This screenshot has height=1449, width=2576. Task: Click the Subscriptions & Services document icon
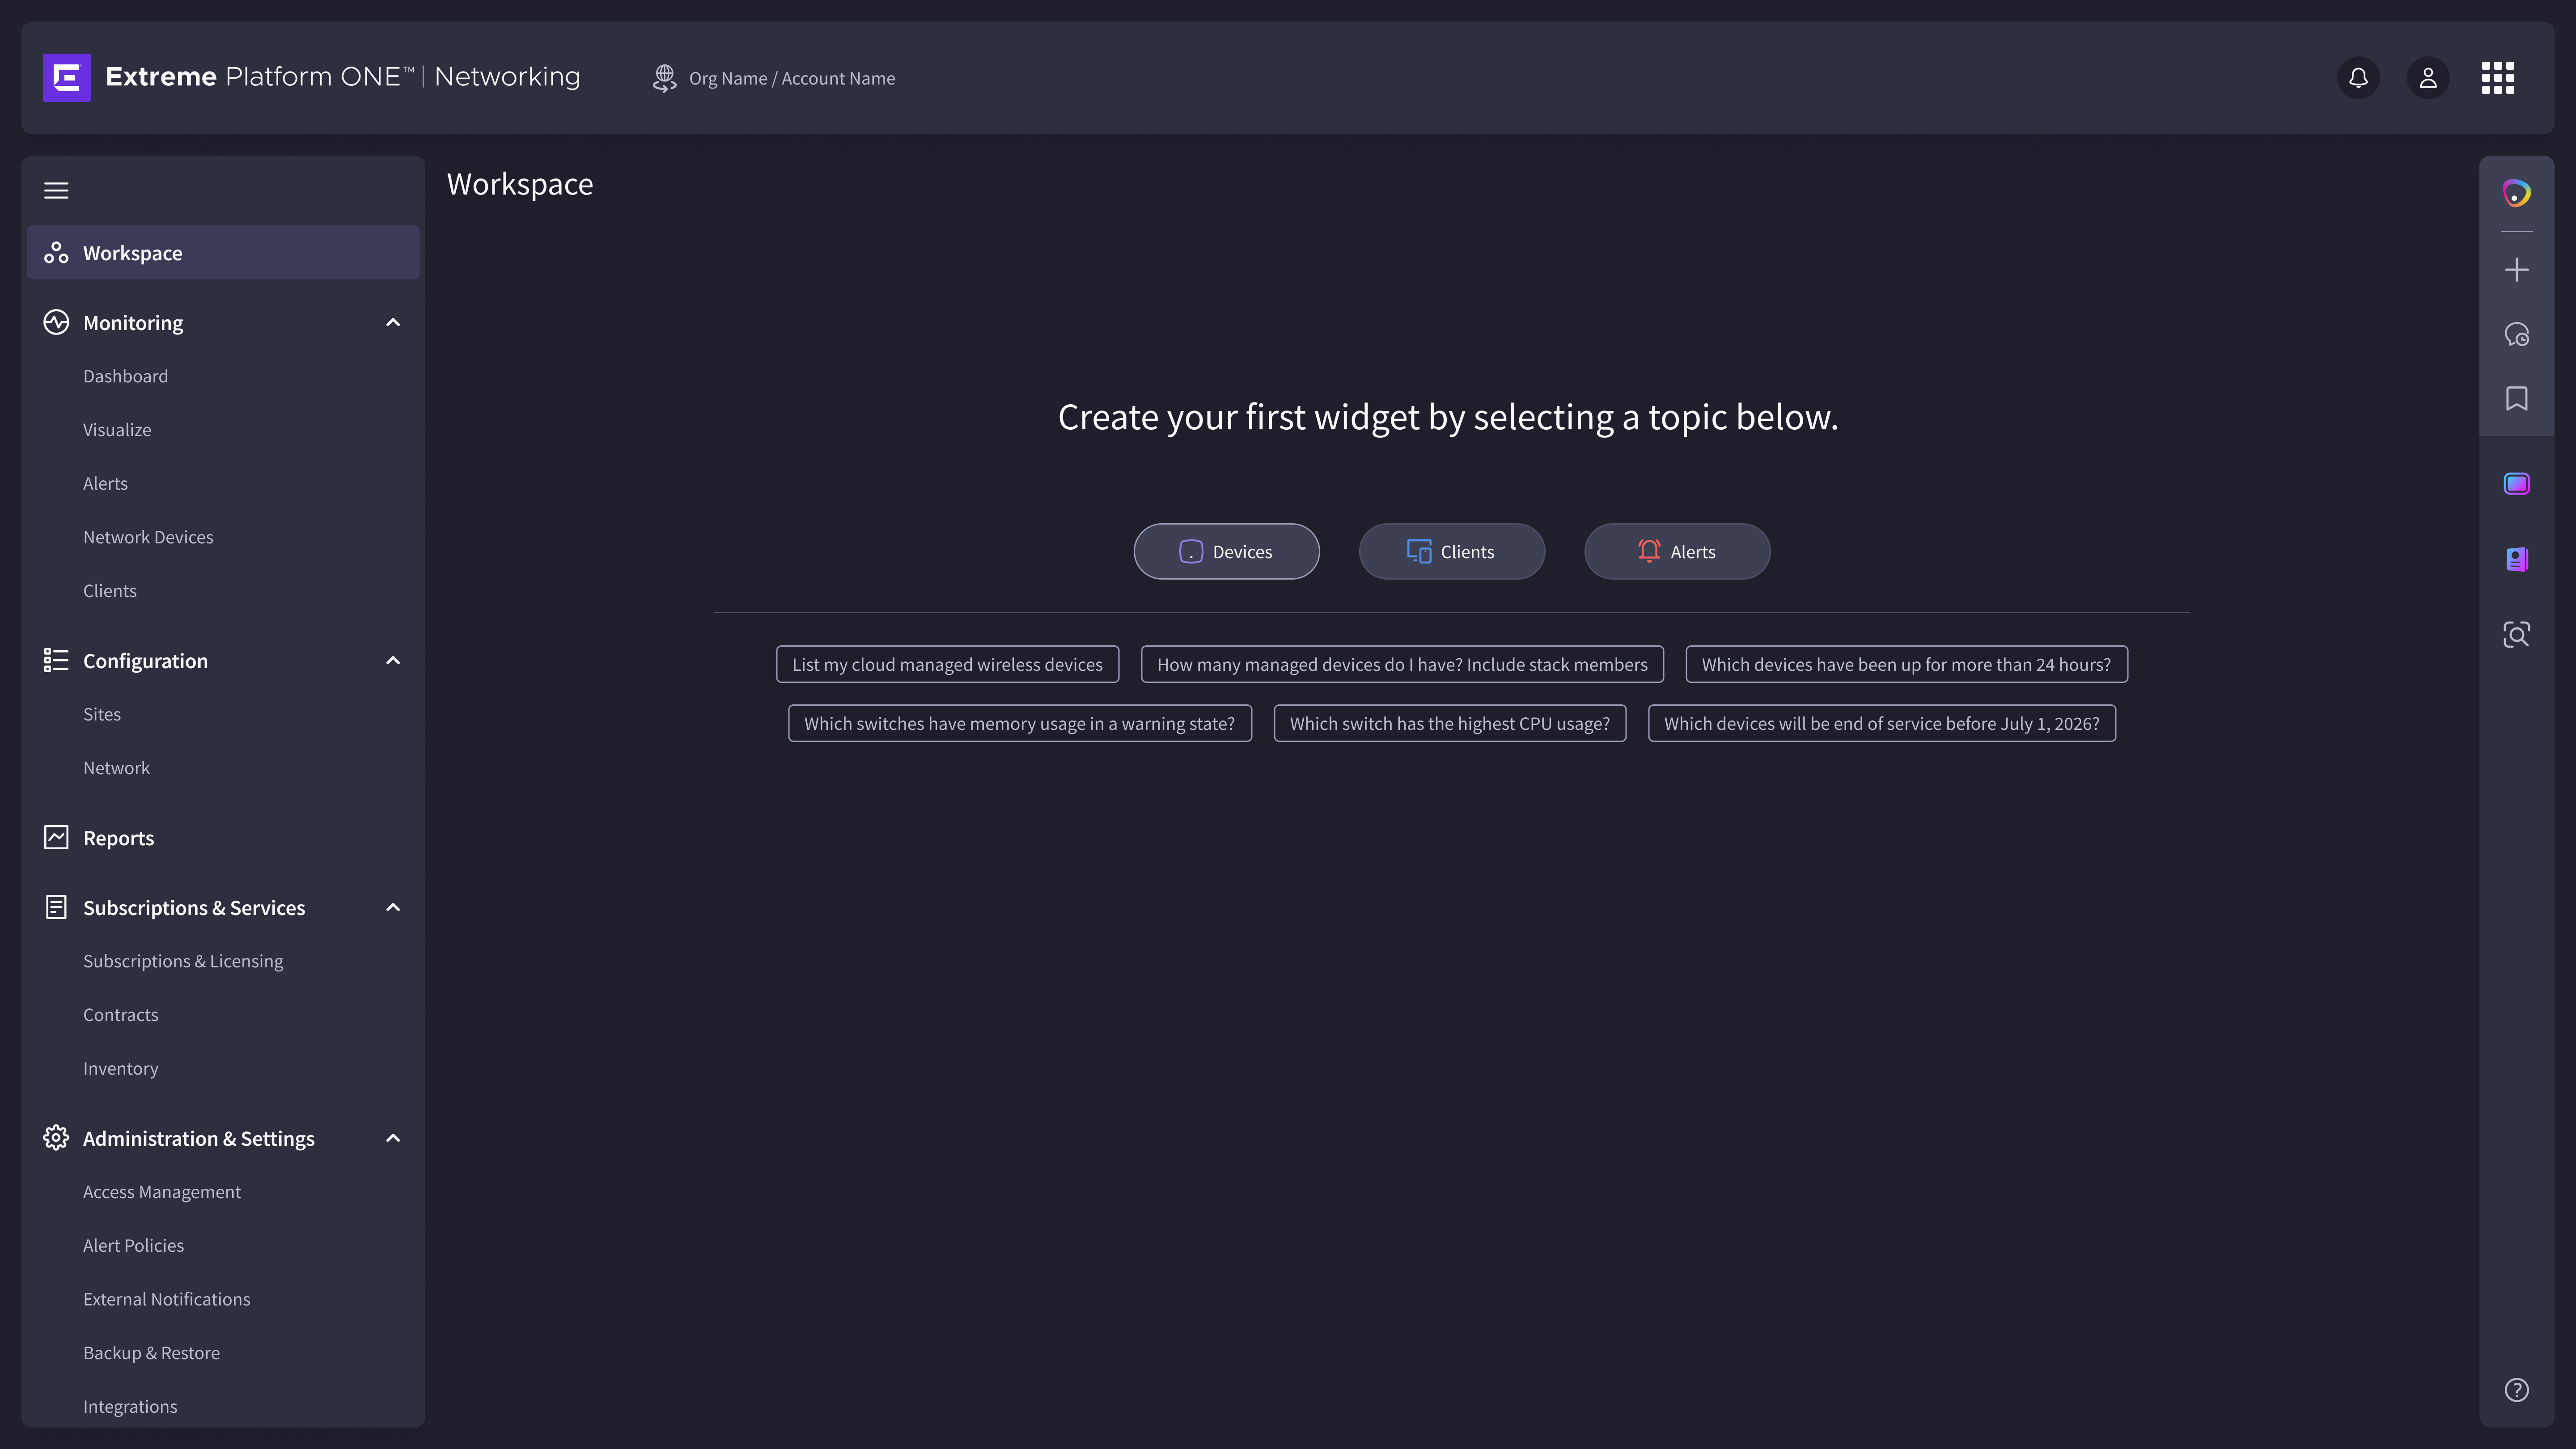pyautogui.click(x=56, y=907)
